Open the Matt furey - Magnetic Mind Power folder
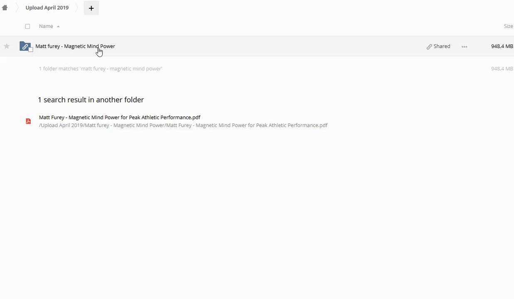Screen dimensions: 514x299 (75, 46)
